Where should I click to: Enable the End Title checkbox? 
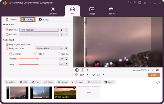[7, 34]
